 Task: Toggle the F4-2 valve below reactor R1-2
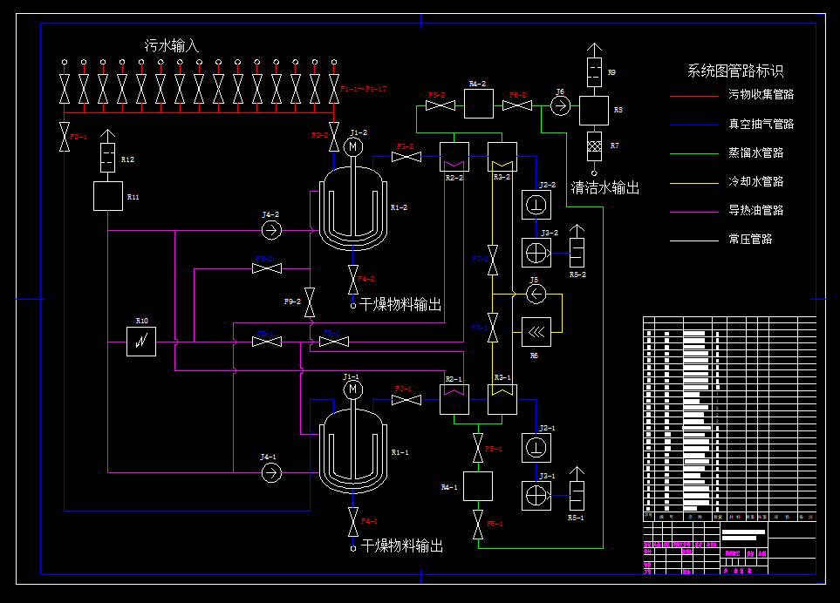tap(353, 281)
